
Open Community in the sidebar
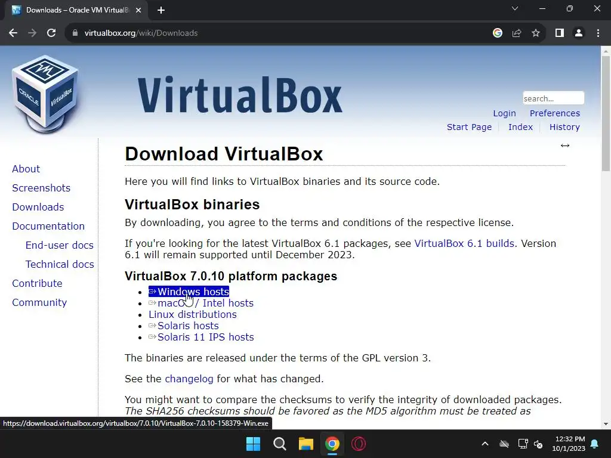(x=39, y=302)
